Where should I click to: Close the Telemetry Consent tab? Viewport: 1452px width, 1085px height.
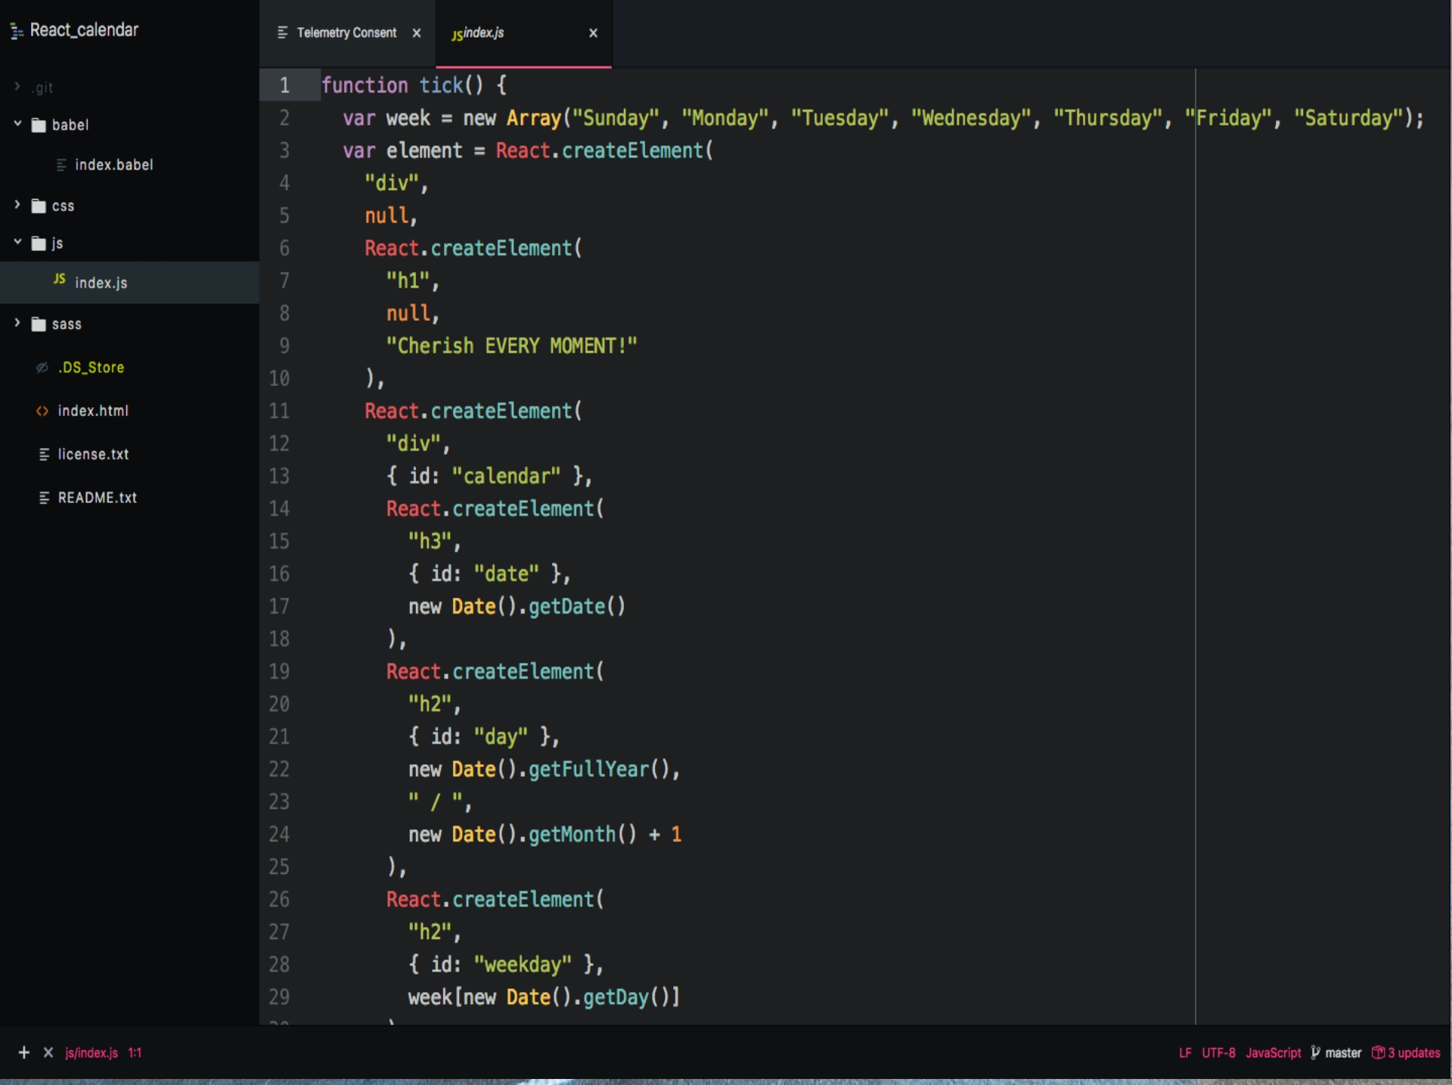(x=416, y=33)
